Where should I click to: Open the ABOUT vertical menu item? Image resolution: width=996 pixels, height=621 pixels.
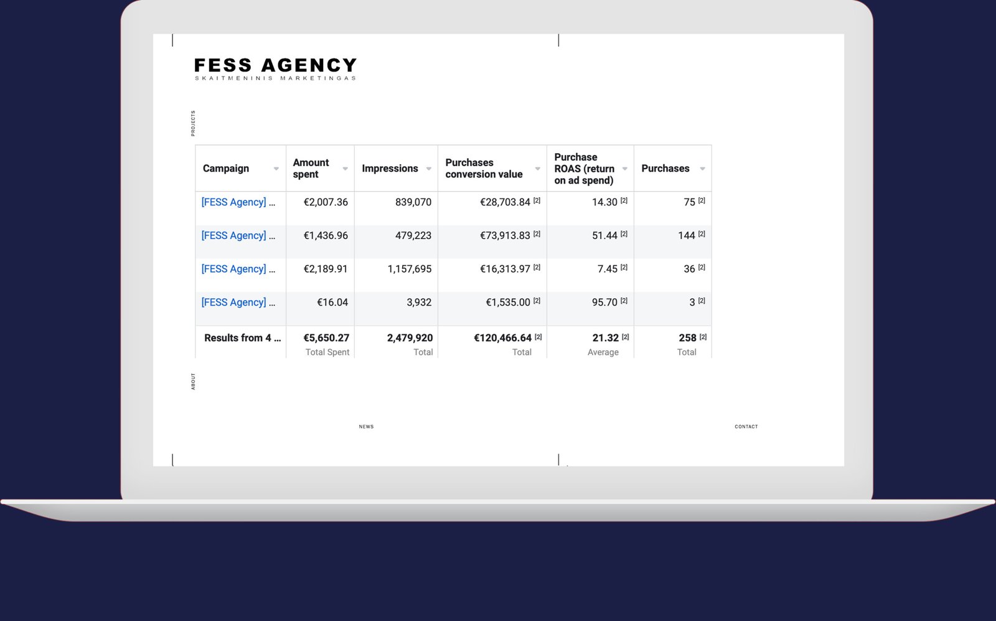tap(193, 381)
